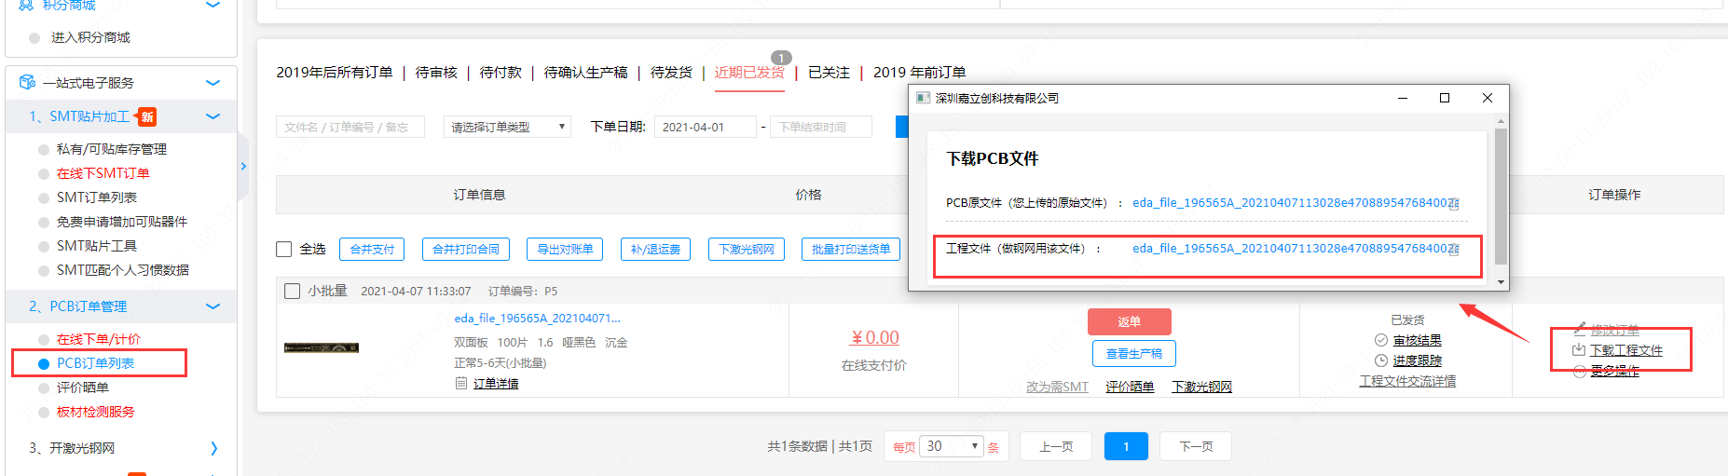The width and height of the screenshot is (1728, 476).
Task: Click the copy icon after the PCB原文件 link
Action: [x=1454, y=203]
